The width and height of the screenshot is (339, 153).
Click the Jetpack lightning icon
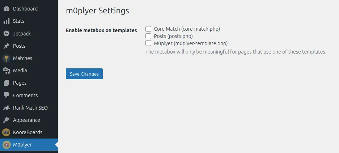coord(6,34)
